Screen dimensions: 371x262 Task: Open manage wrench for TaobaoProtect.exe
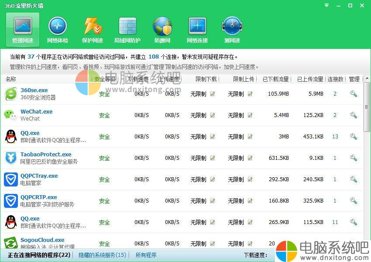354,158
